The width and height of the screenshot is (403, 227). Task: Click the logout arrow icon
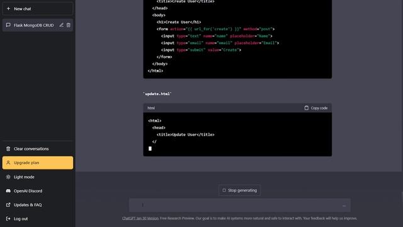8,219
